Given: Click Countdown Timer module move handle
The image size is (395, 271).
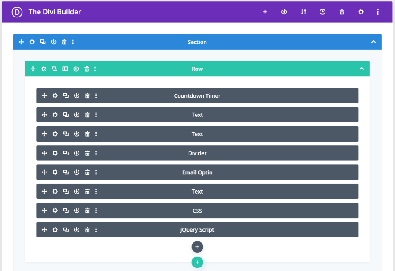Looking at the screenshot, I should point(44,95).
